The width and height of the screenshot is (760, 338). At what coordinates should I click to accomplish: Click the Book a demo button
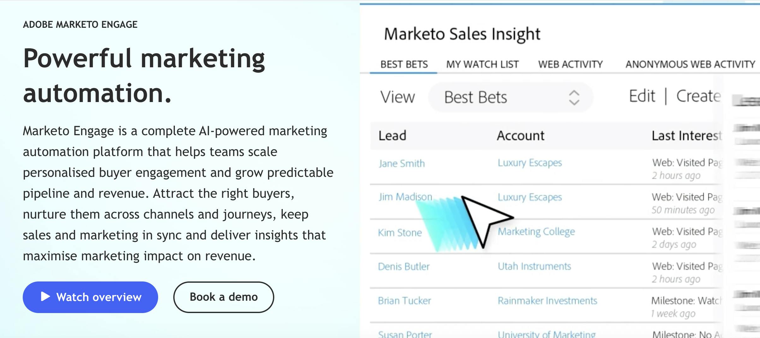(x=224, y=297)
